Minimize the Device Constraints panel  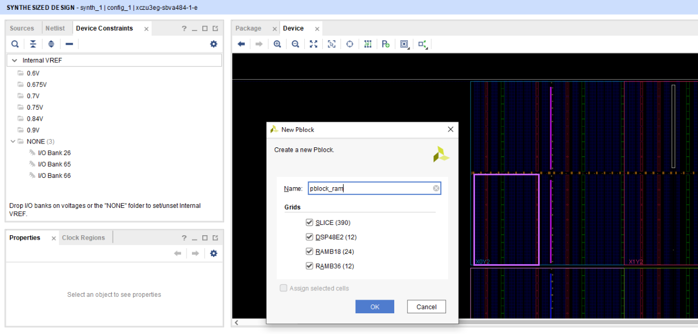click(195, 29)
